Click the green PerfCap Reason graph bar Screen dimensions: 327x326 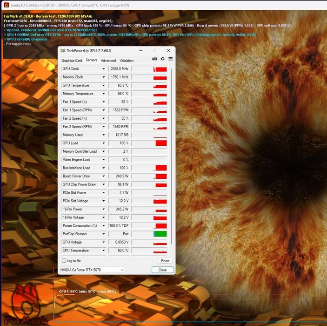[160, 234]
